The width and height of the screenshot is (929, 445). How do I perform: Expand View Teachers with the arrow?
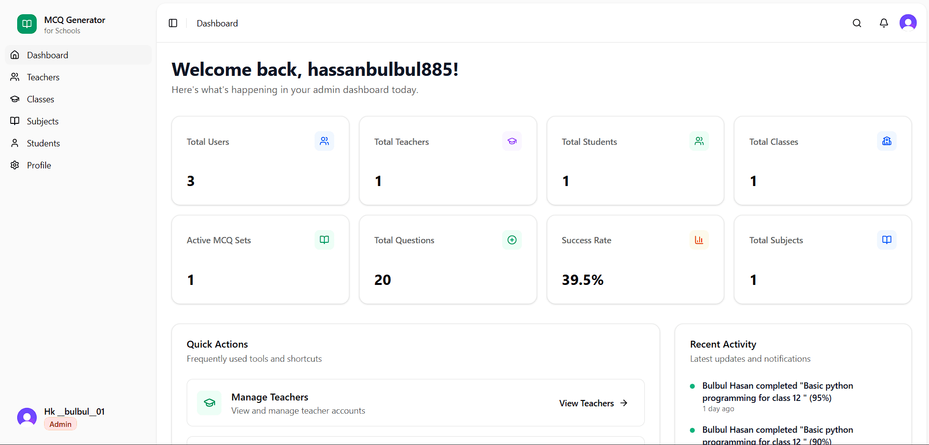[624, 403]
